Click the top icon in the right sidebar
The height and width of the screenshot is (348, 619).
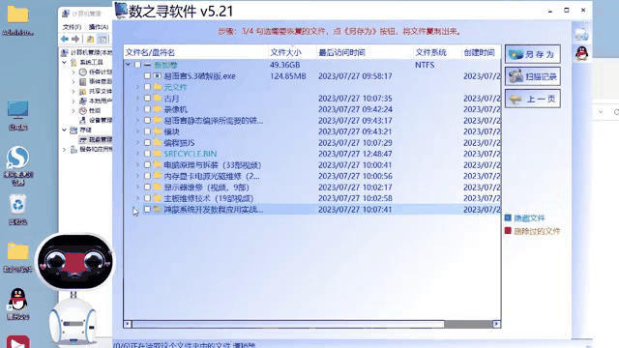(581, 35)
